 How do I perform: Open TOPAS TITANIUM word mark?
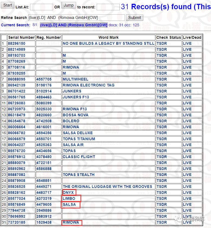pos(79,139)
